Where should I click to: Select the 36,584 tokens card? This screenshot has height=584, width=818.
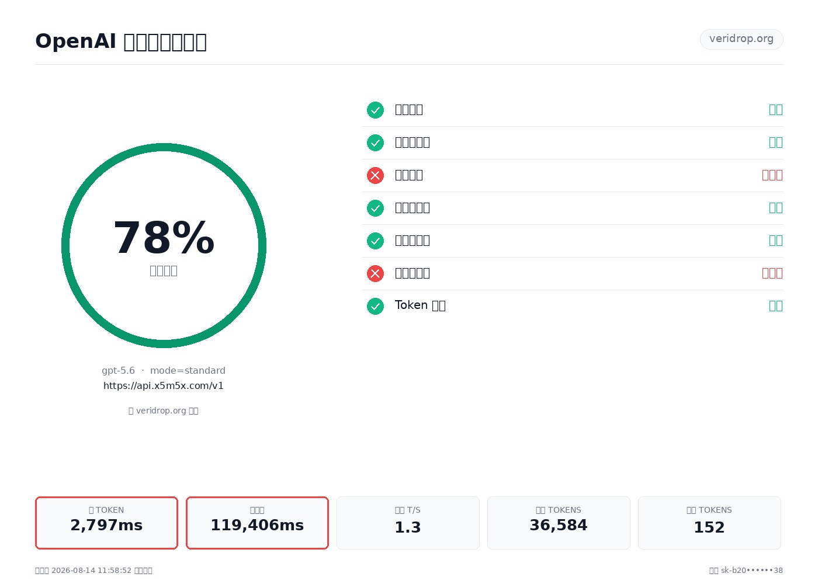coord(559,523)
